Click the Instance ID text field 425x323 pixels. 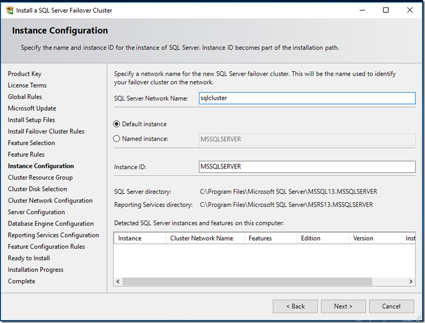307,167
